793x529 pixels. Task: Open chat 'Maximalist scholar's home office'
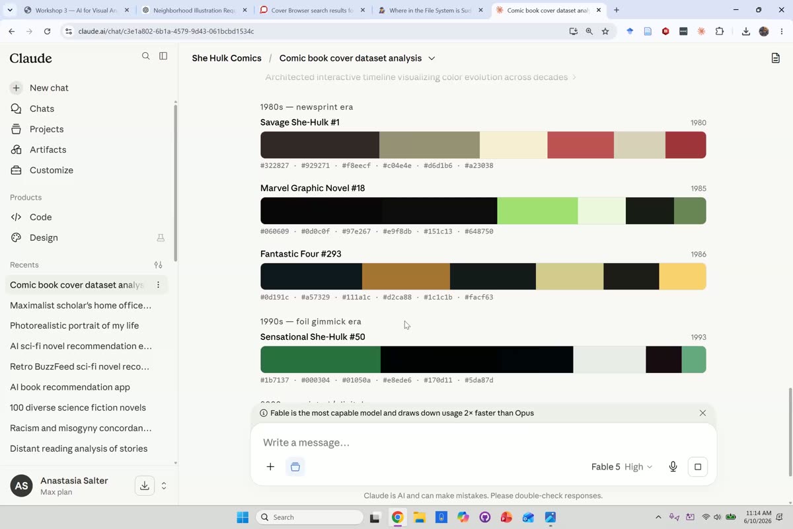(81, 305)
